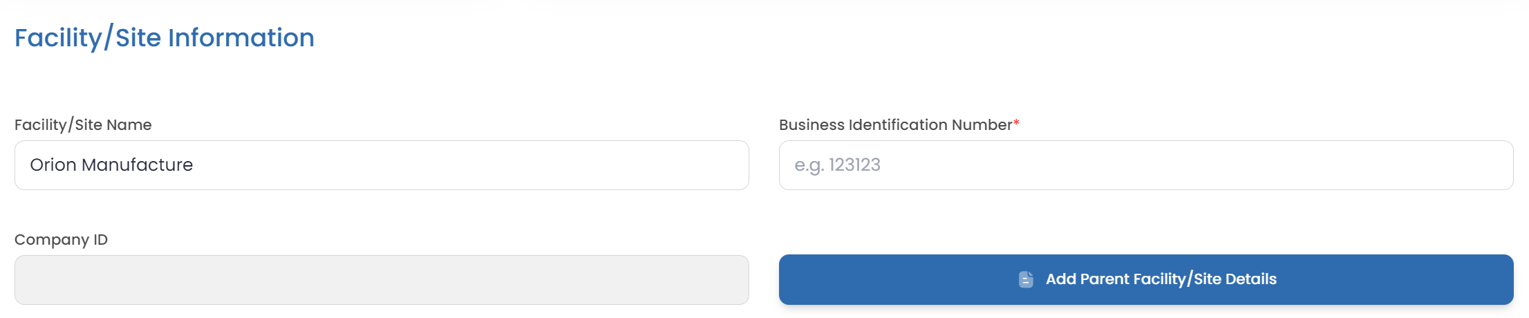Click the Company ID label
1529x318 pixels.
coord(61,240)
